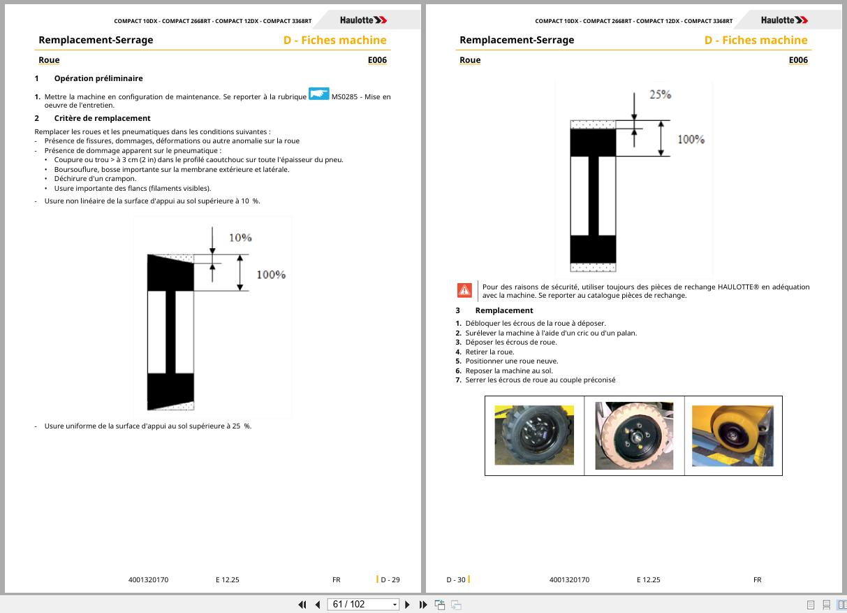847x613 pixels.
Task: Select the beige tire wheel photo
Action: pos(634,435)
